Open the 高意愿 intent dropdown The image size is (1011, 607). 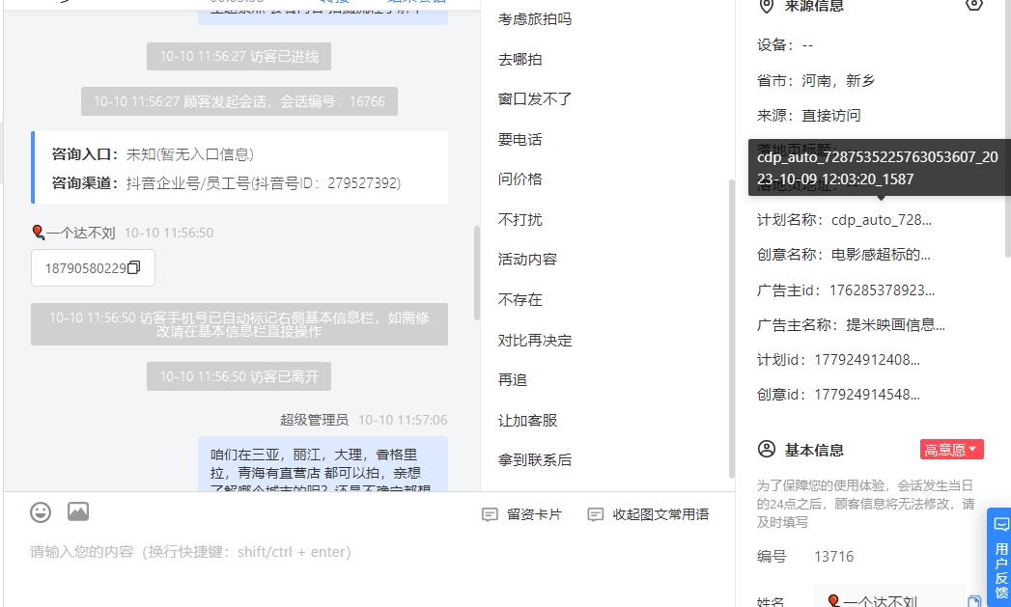pos(952,449)
